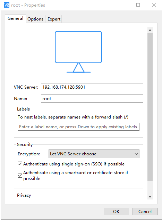Click the 'Encryption:' label text

tap(29, 154)
